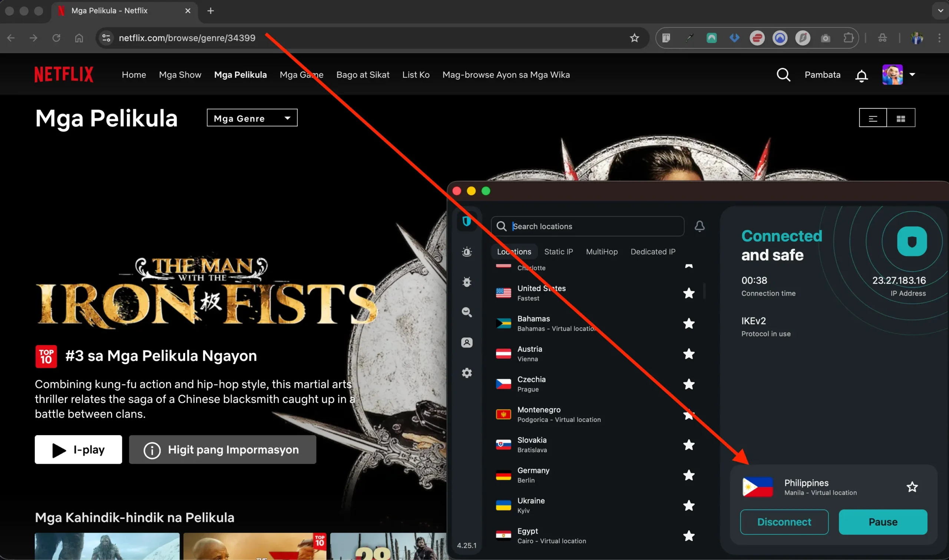Unfavorite the Philippines connected location

coord(912,487)
